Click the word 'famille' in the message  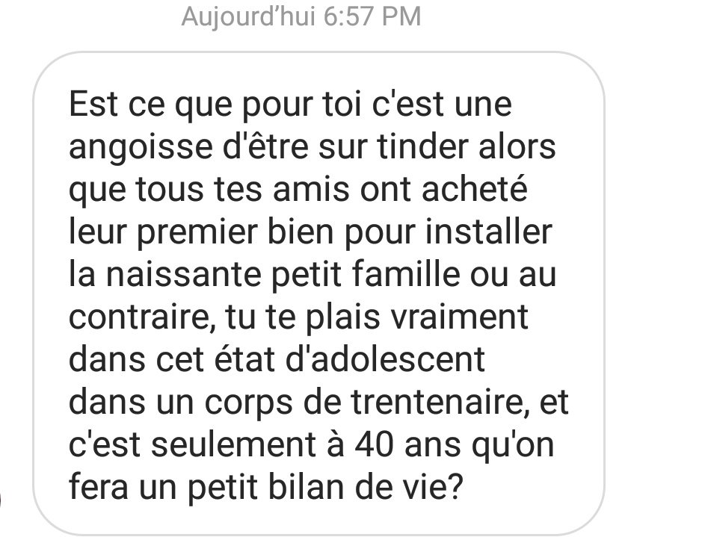[405, 274]
